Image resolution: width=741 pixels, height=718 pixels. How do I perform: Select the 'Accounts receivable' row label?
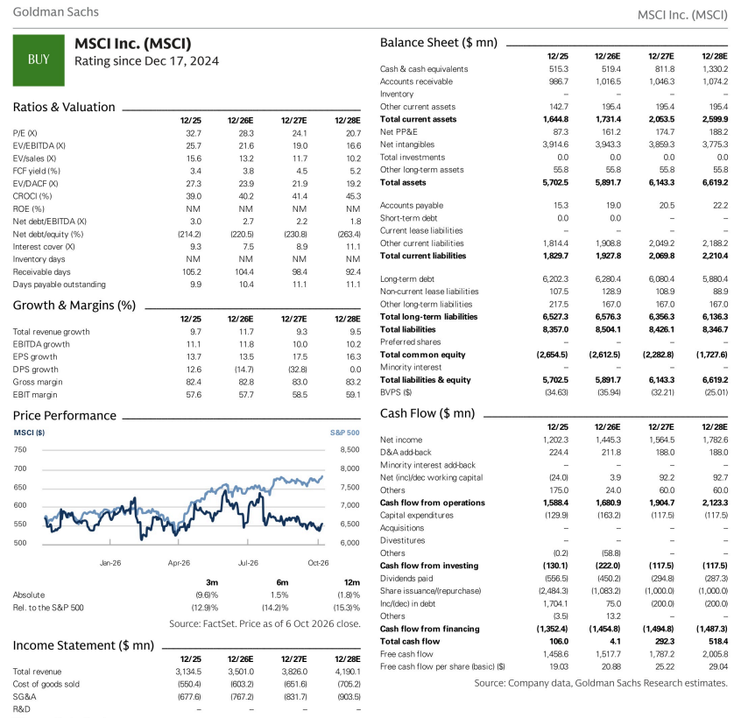416,81
